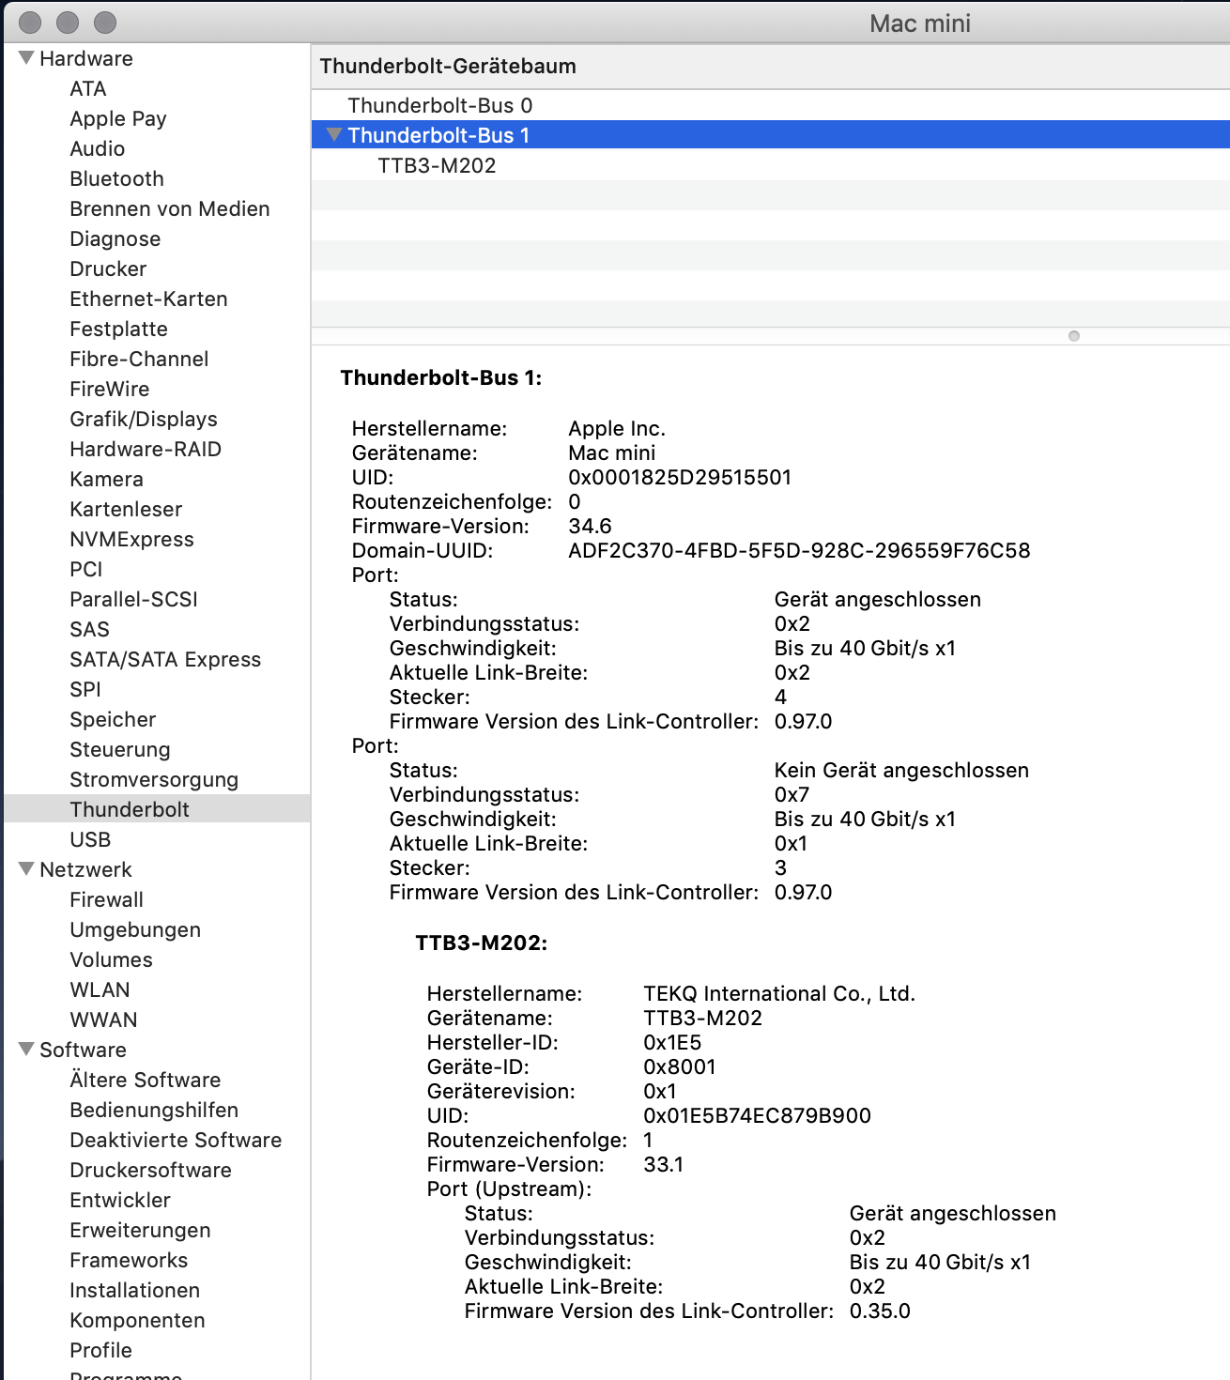This screenshot has width=1230, height=1380.
Task: Select Volumes under Netzwerk
Action: coord(112,959)
